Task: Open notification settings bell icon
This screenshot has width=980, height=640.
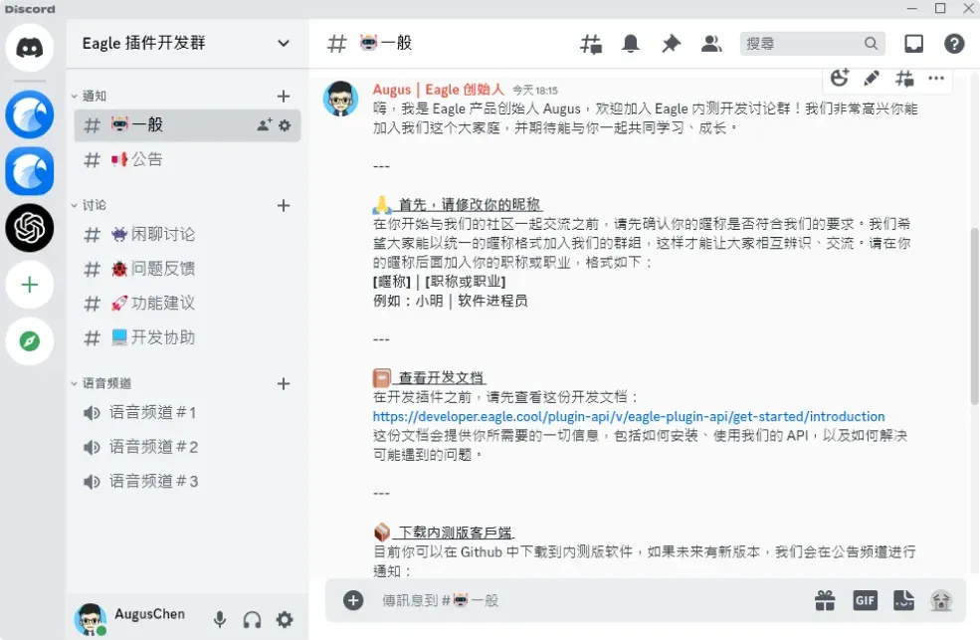Action: [x=631, y=44]
